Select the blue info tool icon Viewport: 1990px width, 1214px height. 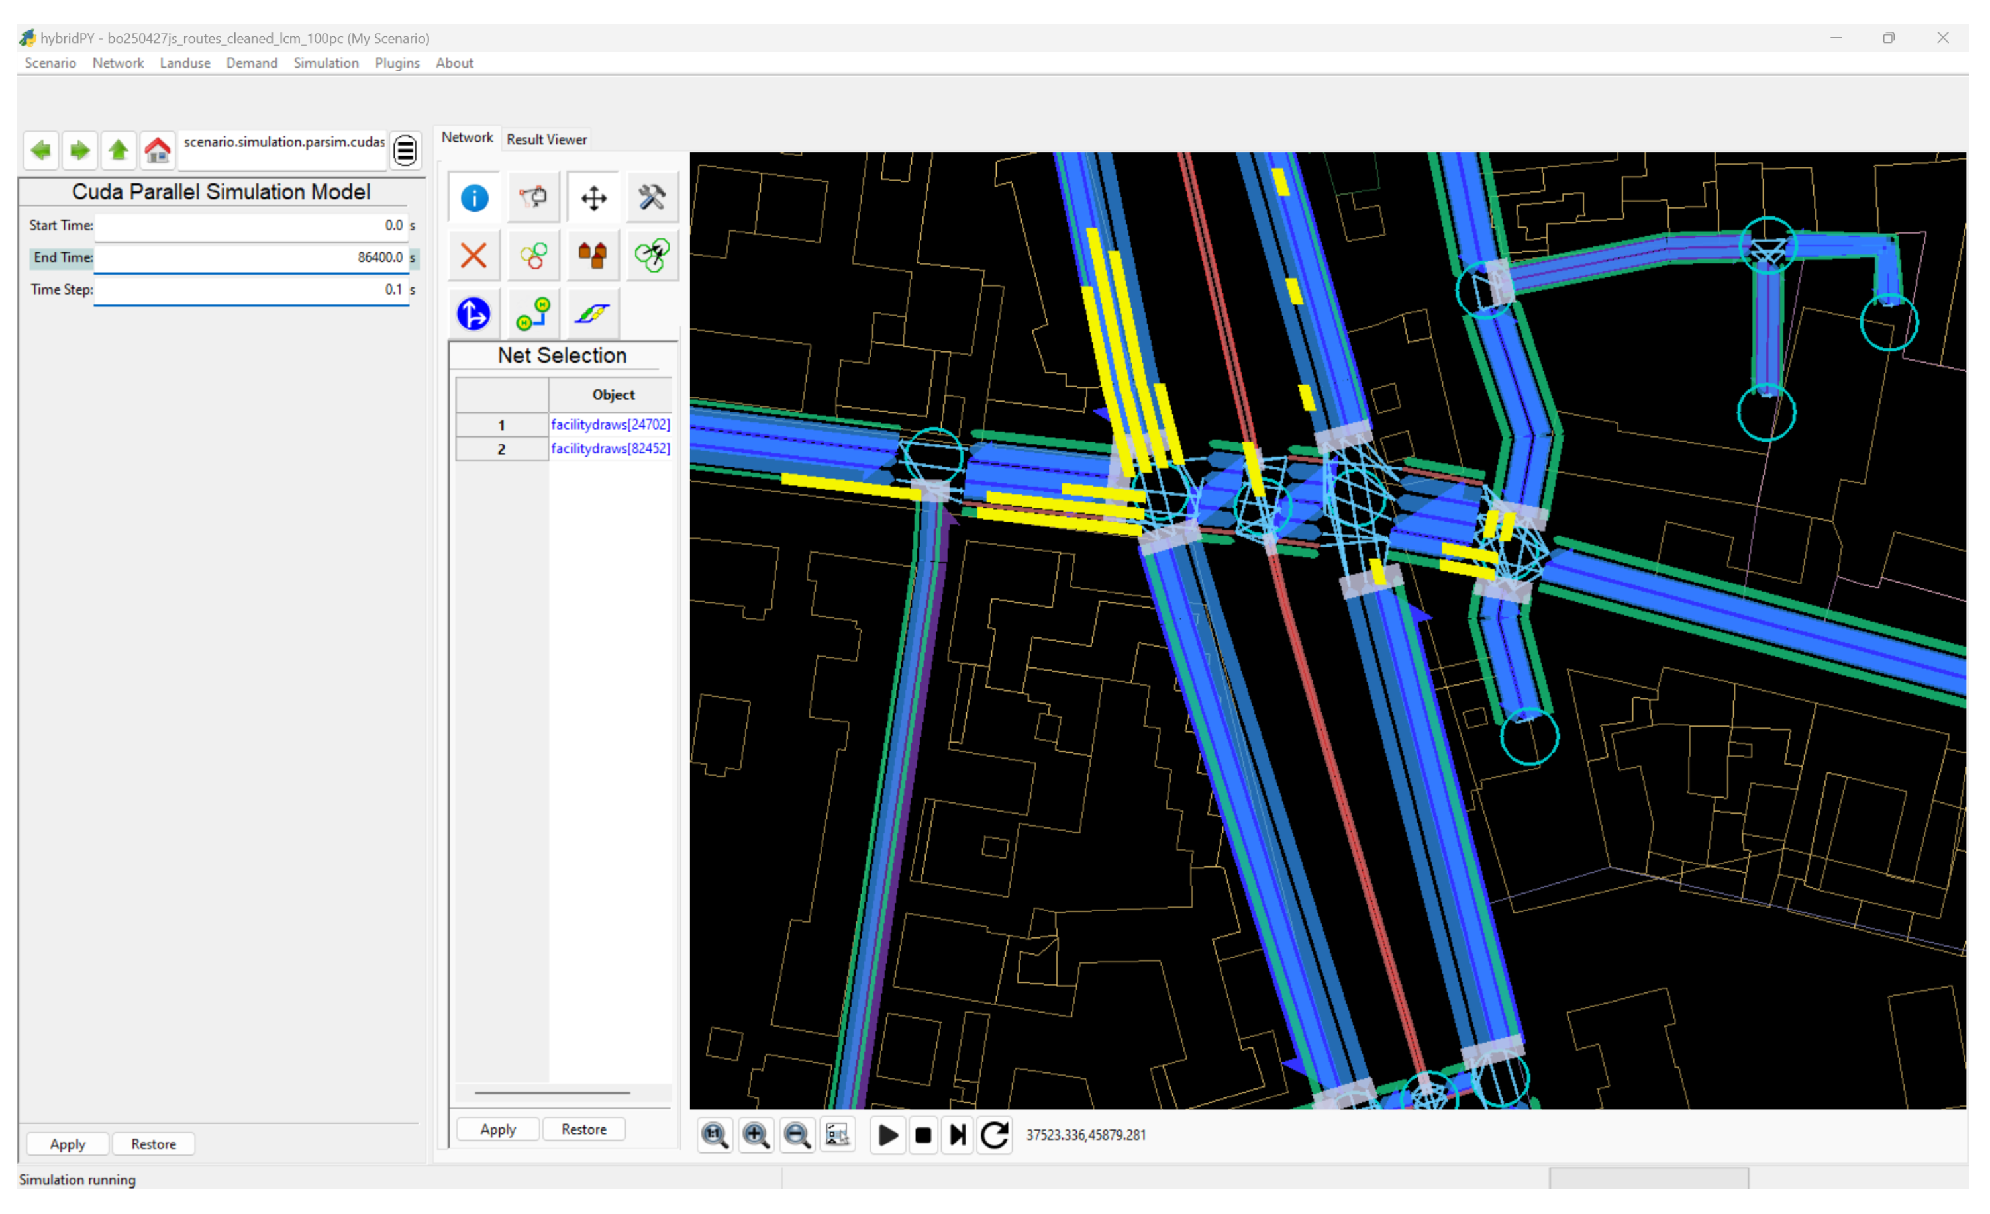click(474, 198)
